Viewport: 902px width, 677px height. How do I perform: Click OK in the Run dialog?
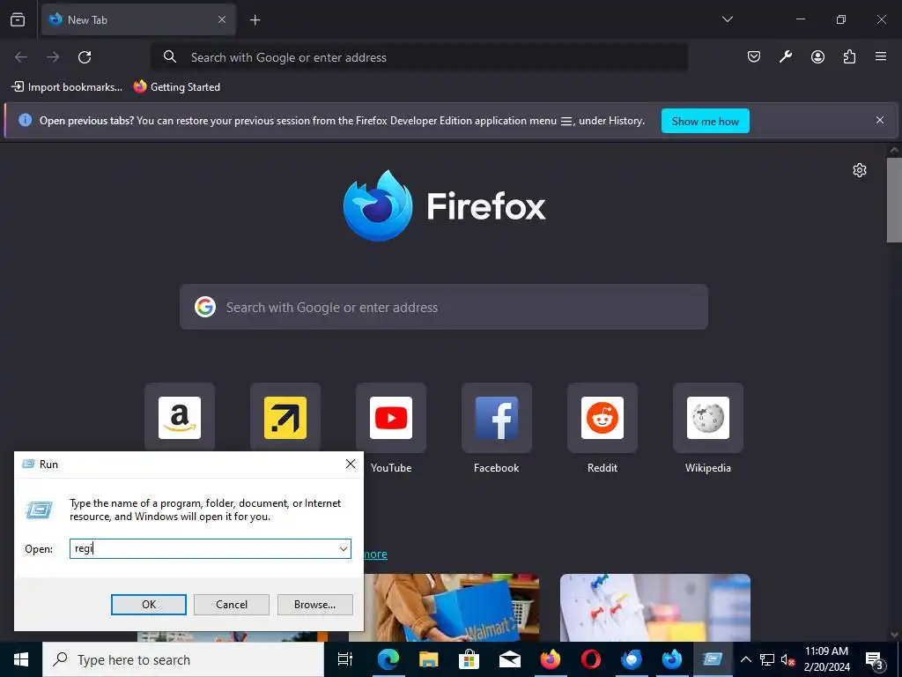(148, 605)
